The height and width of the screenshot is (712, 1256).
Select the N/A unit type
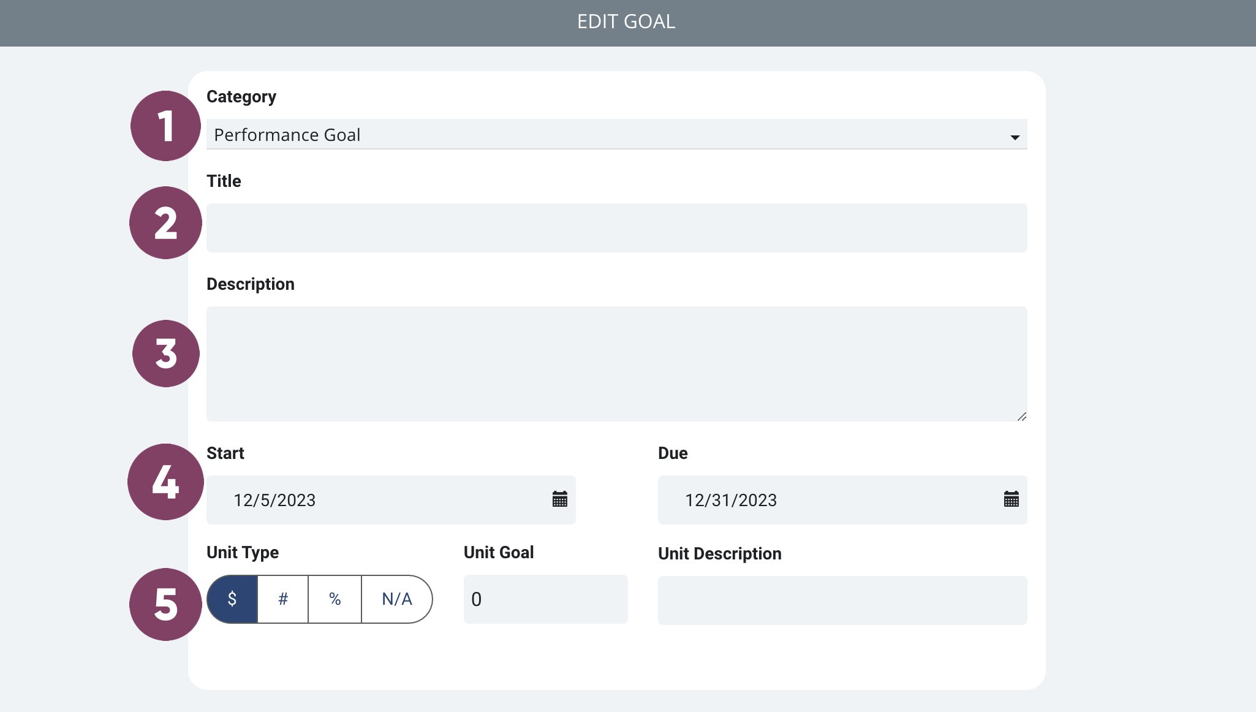(397, 599)
